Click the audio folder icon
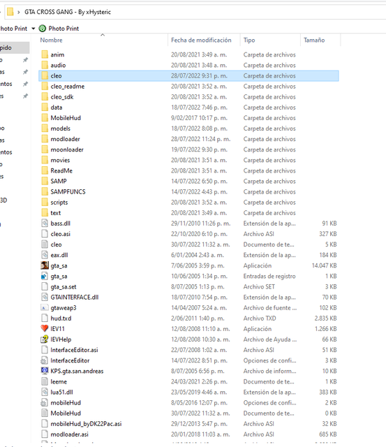This screenshot has width=386, height=447. click(45, 65)
